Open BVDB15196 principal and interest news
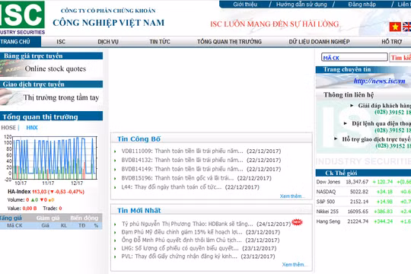The image size is (411, 274). 177,178
